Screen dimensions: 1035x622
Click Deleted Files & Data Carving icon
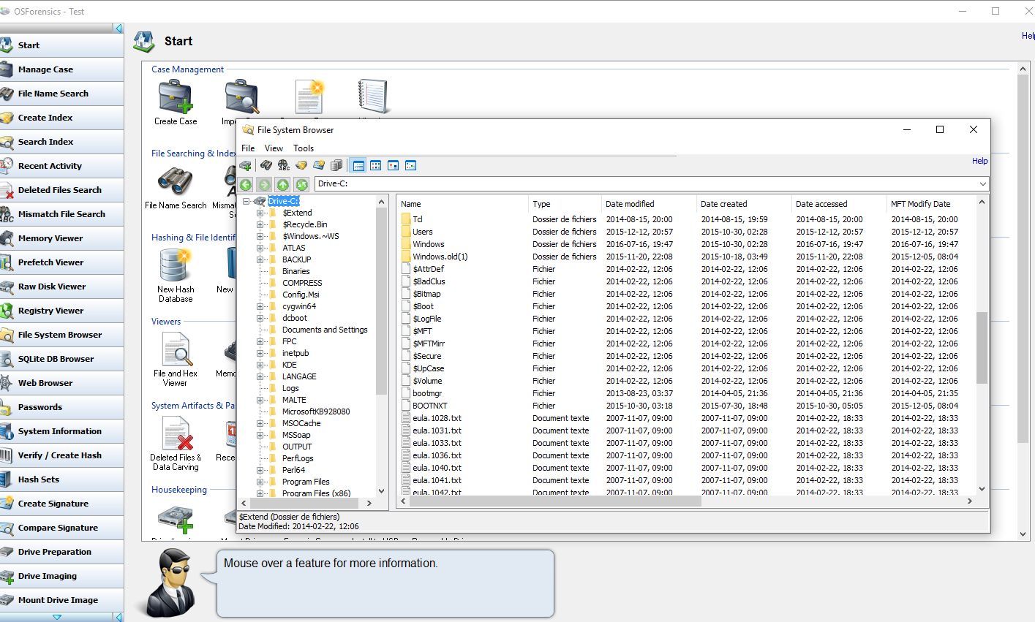point(176,434)
